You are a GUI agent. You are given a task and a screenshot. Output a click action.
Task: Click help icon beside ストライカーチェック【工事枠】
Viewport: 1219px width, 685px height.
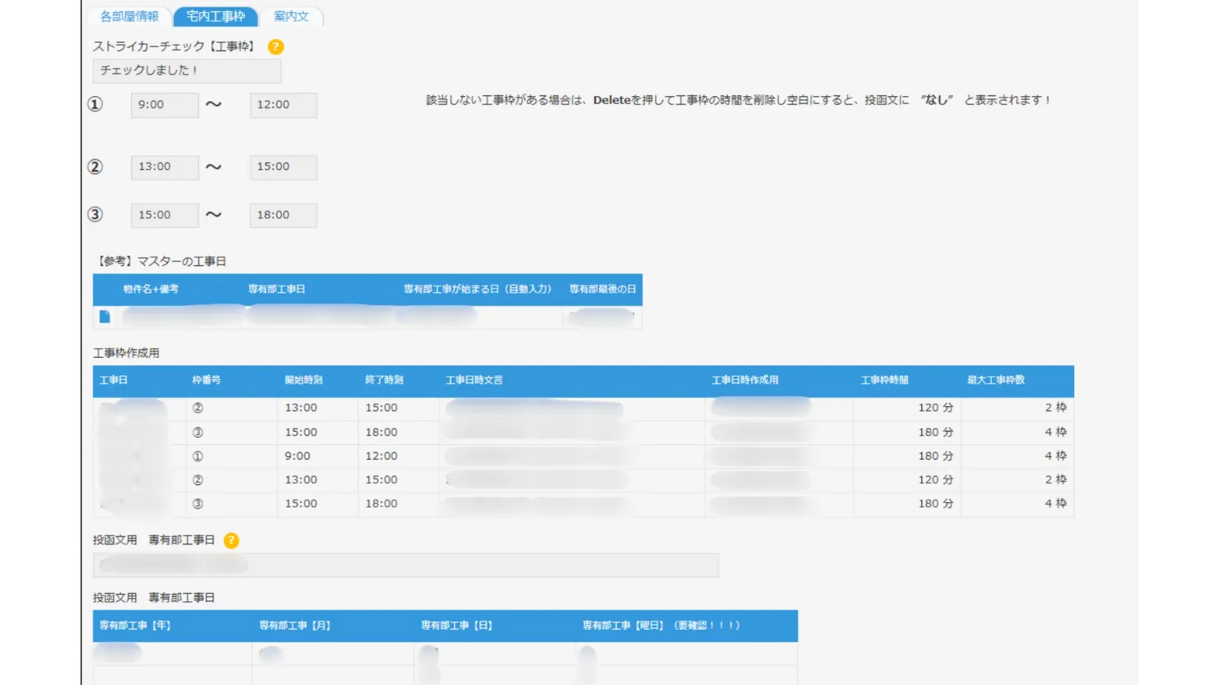coord(276,47)
